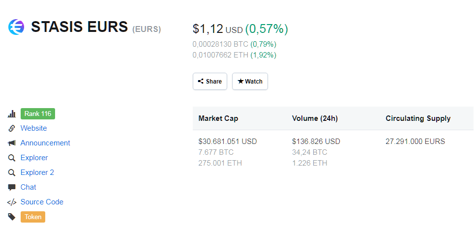Click the orange Token tag badge
The width and height of the screenshot is (476, 227).
click(x=33, y=217)
